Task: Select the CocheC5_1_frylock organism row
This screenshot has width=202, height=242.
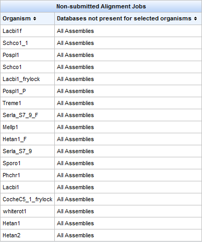Action: point(101,199)
